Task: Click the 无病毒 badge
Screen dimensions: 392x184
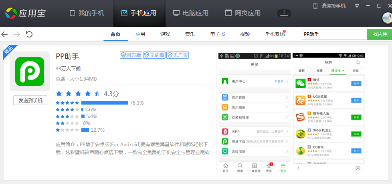Action: (x=154, y=55)
